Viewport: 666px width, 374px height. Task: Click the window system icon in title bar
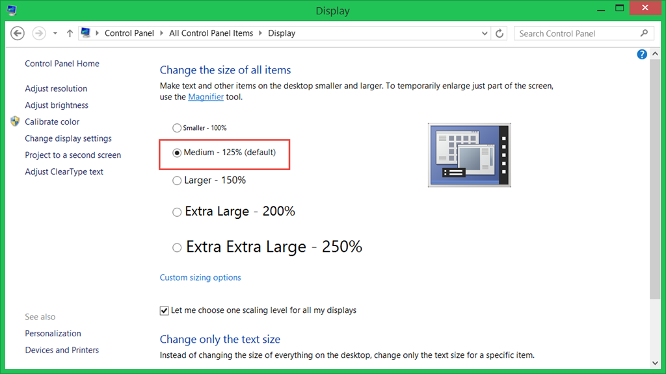12,10
